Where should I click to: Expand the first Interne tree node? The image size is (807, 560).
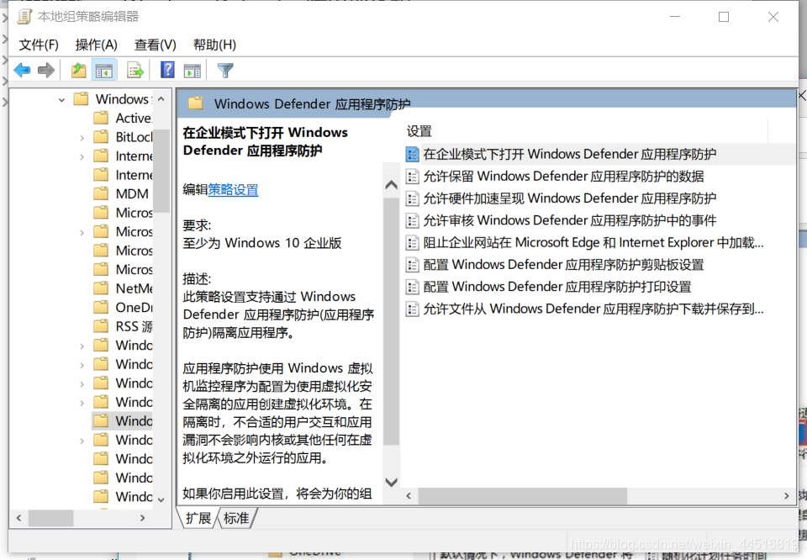click(x=82, y=156)
